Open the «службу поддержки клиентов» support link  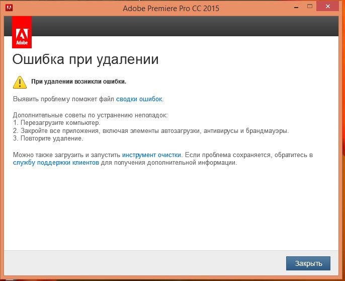pyautogui.click(x=56, y=163)
